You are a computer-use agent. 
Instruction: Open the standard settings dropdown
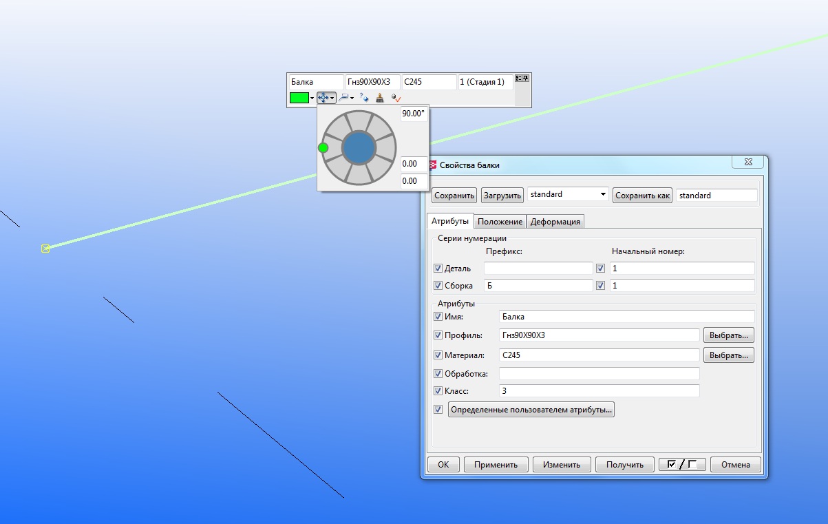(603, 195)
